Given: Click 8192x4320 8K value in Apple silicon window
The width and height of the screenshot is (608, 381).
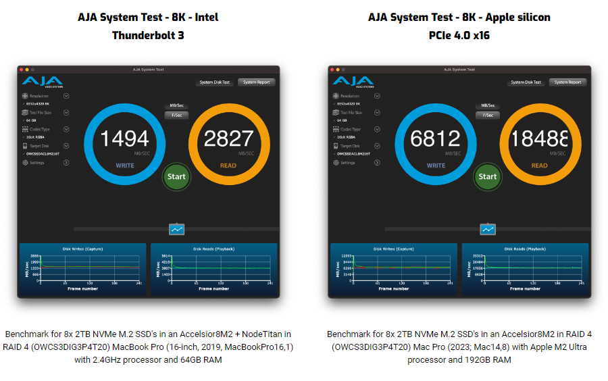Looking at the screenshot, I should coord(349,104).
